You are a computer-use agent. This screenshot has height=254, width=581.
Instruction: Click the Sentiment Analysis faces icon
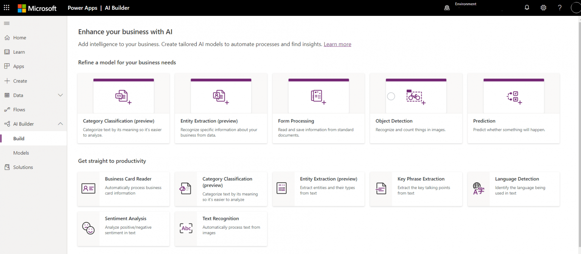point(88,228)
